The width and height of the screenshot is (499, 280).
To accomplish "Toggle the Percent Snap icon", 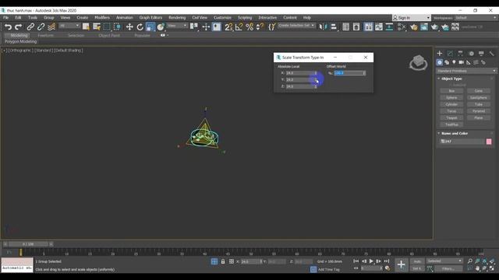I will click(x=249, y=27).
